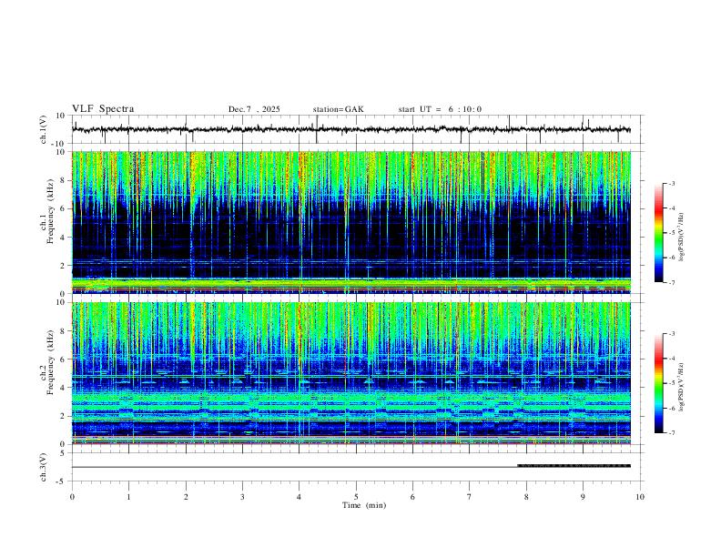Click the "5" tick label on time axis
This screenshot has width=721, height=557.
coord(356,497)
